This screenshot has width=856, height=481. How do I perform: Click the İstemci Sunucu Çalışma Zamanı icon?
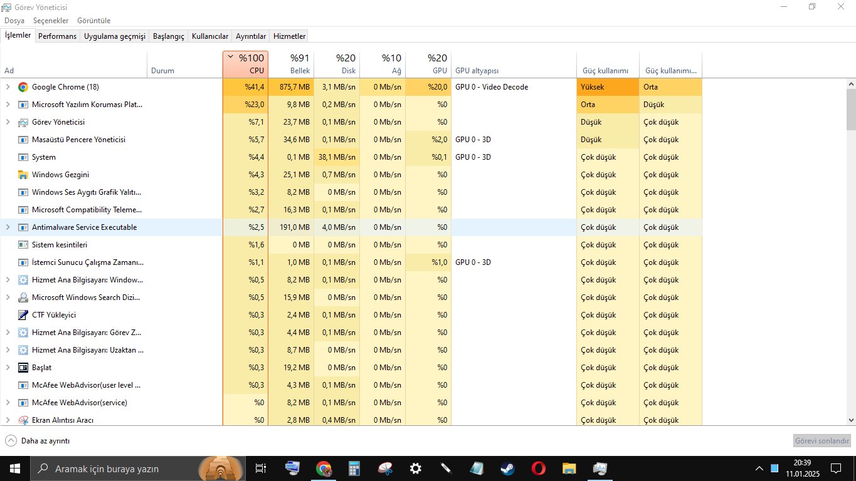click(x=23, y=262)
